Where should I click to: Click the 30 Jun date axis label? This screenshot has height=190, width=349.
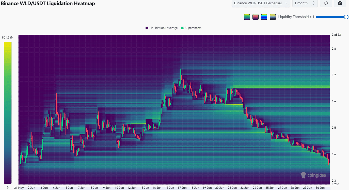pyautogui.click(x=320, y=188)
